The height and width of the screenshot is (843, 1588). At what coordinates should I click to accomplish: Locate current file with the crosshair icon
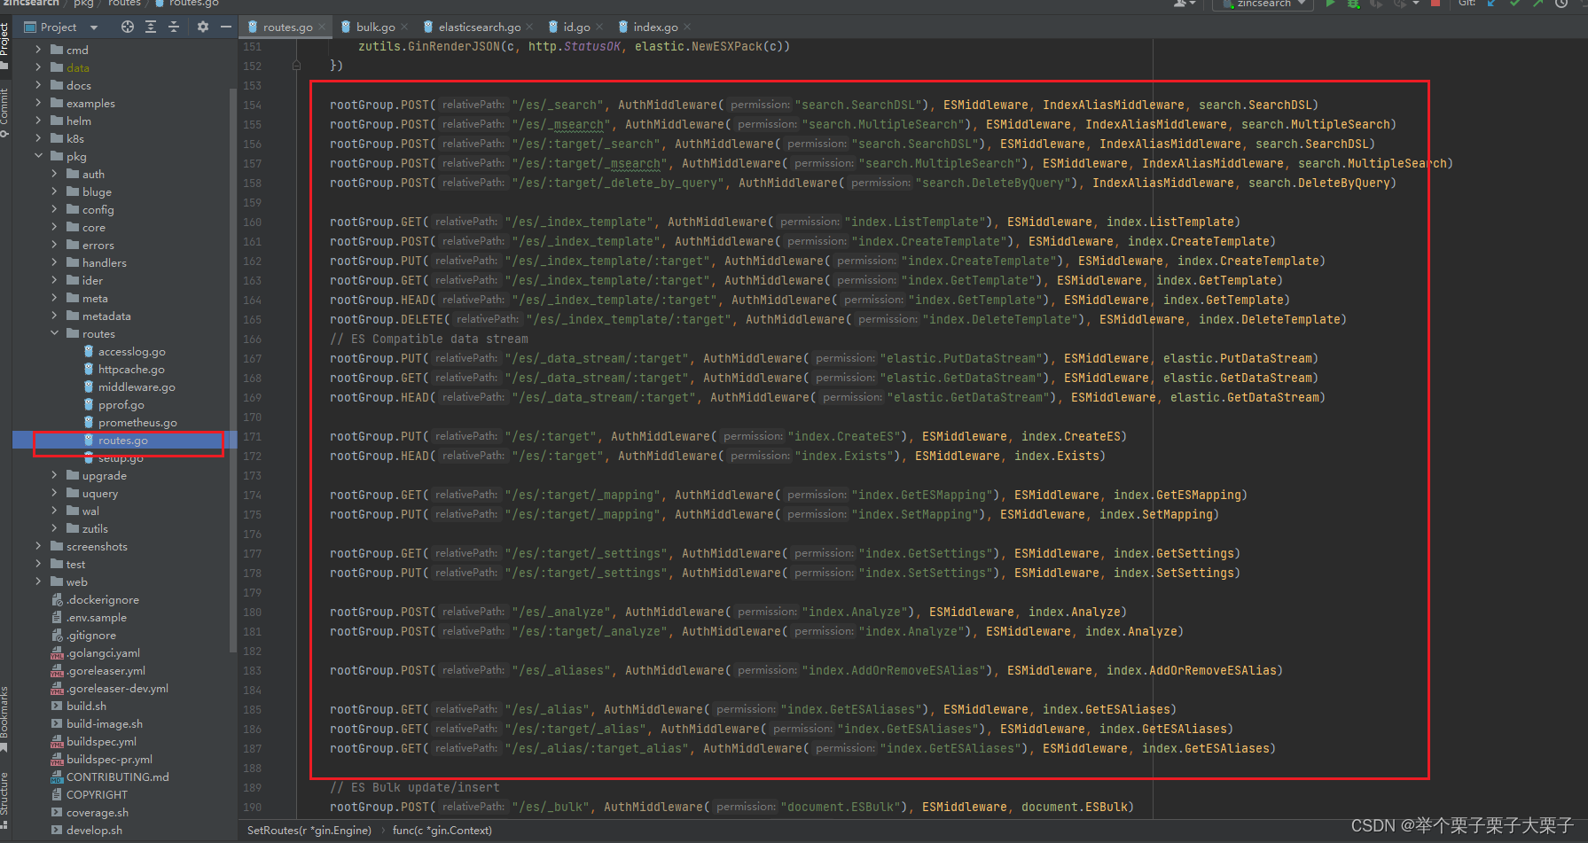(127, 27)
